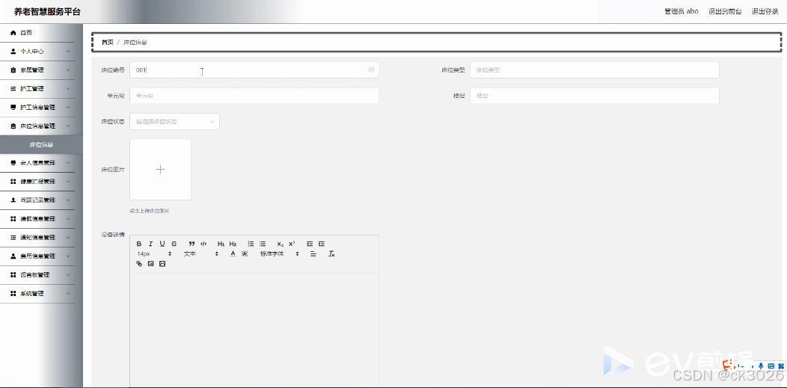The image size is (787, 388).
Task: Apply the H1 heading style
Action: pyautogui.click(x=221, y=244)
